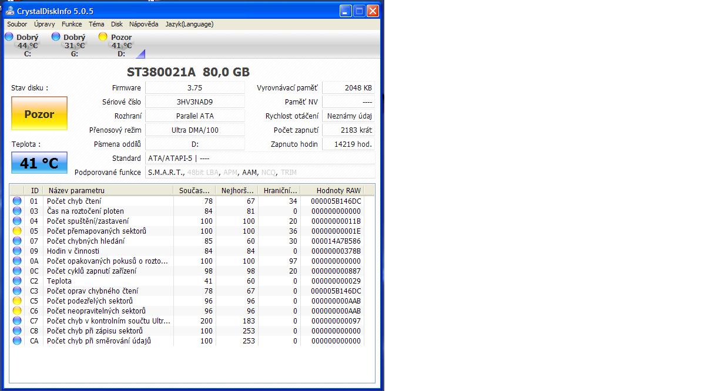714x391 pixels.
Task: Click the ST380021A 80,0 GB disk title
Action: click(188, 72)
